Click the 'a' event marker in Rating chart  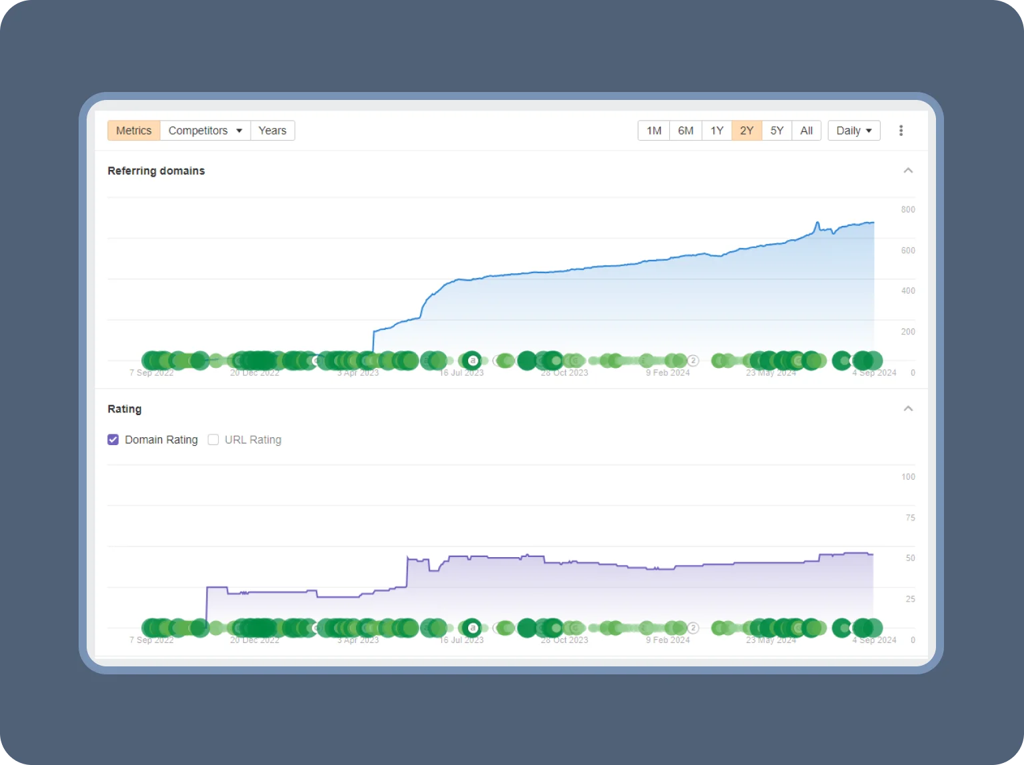coord(473,628)
